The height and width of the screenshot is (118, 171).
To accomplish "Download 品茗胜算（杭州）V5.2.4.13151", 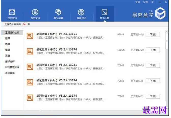I will point(153,35).
